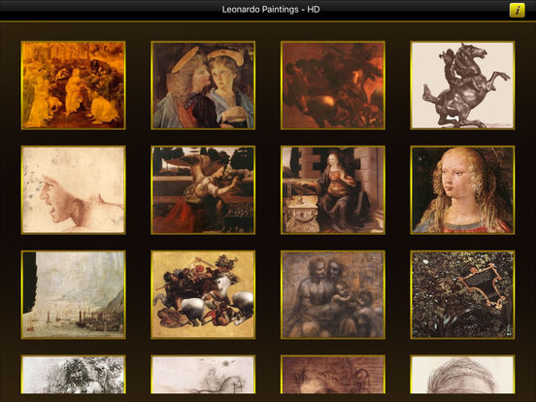Image resolution: width=536 pixels, height=402 pixels.
Task: Select the bronze rearing horse sculpture
Action: 462,85
